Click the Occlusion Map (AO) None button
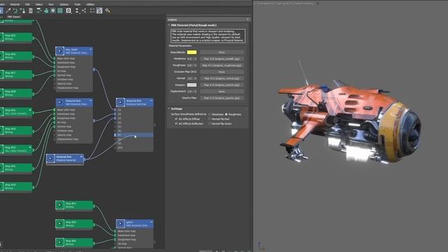The height and width of the screenshot is (252, 448). [222, 71]
